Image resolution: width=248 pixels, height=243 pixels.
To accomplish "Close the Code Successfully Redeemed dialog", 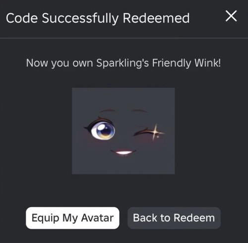I will coord(231,16).
